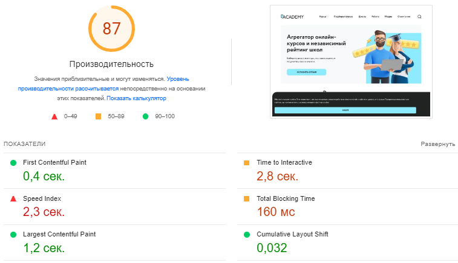Viewport: 458px width, 263px height.
Task: Click the green dot beside First Contentful Paint
Action: 13,163
